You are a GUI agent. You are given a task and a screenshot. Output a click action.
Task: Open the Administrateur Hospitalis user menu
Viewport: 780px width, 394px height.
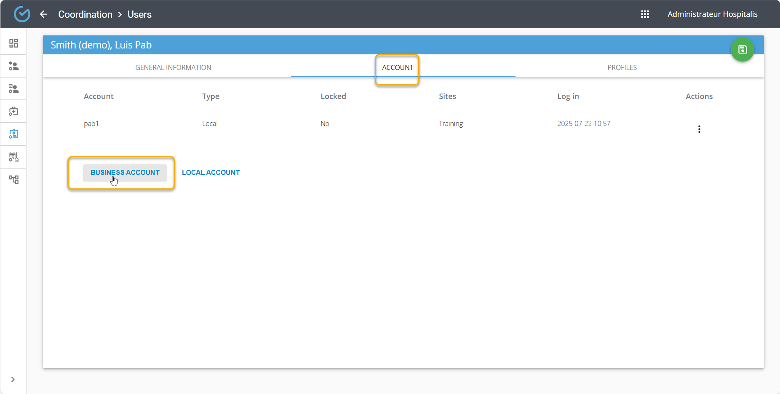pos(712,14)
